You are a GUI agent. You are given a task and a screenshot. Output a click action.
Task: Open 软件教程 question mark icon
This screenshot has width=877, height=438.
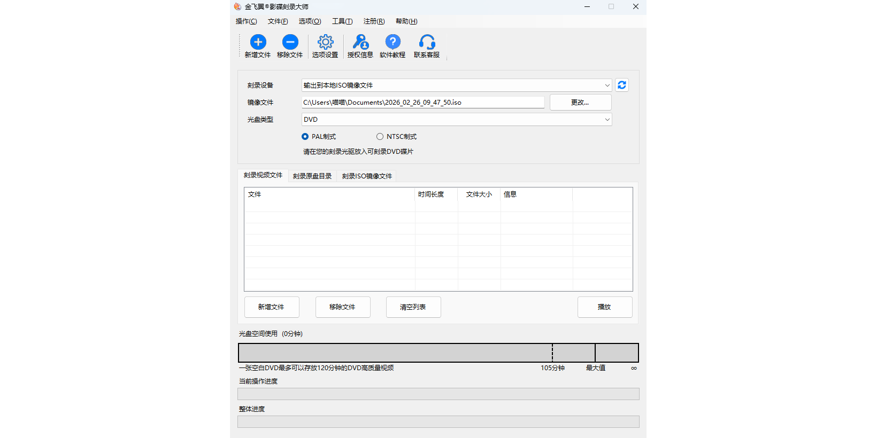pos(393,42)
